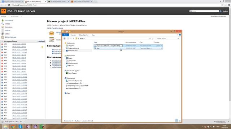Open the Chrome menu button
Image resolution: width=231 pixels, height=129 pixels.
point(229,5)
